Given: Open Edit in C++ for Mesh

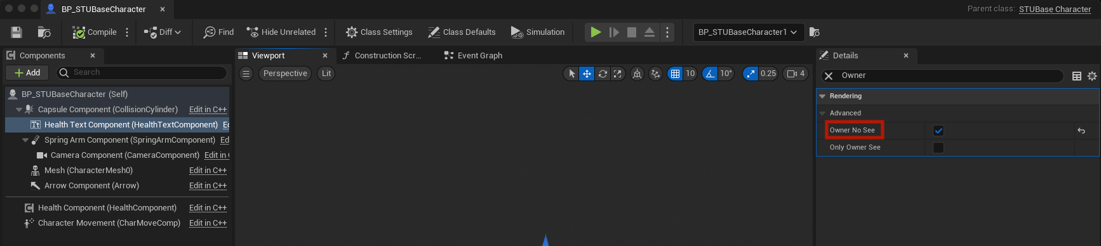Looking at the screenshot, I should 208,171.
